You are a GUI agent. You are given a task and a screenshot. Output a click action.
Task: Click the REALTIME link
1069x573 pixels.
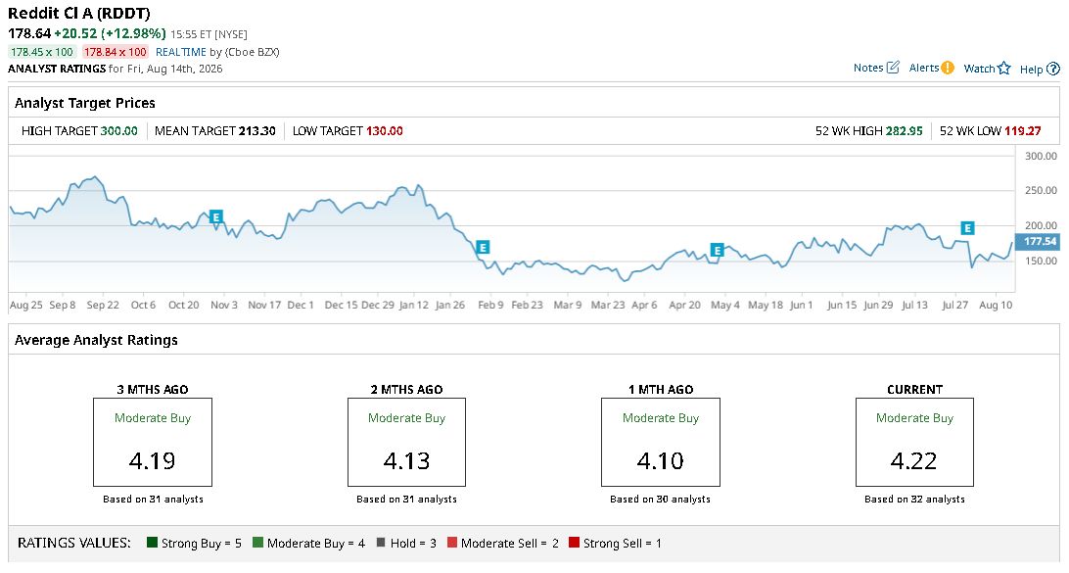coord(181,52)
